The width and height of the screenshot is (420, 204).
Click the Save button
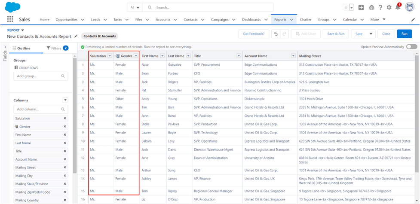point(359,34)
